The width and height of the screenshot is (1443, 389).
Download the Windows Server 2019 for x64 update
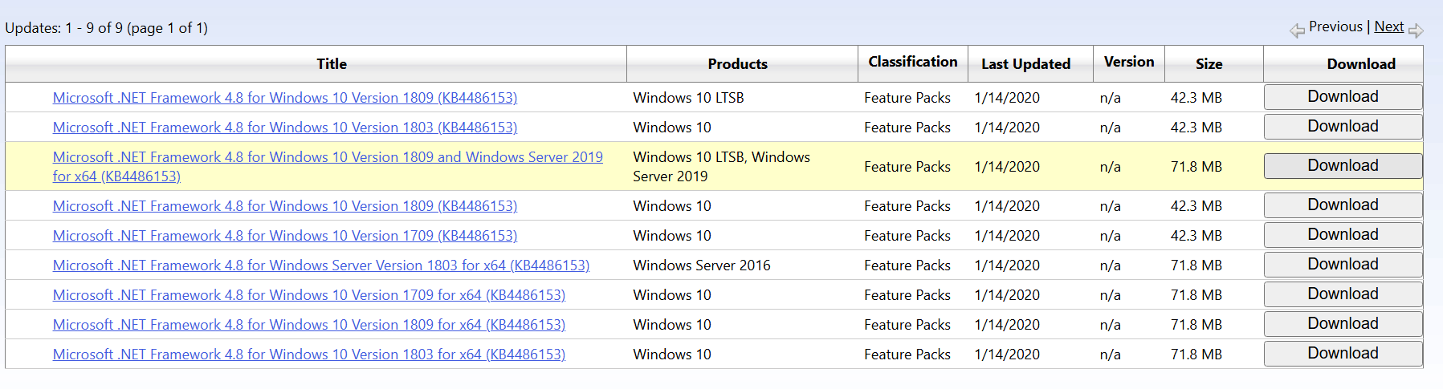click(1343, 166)
